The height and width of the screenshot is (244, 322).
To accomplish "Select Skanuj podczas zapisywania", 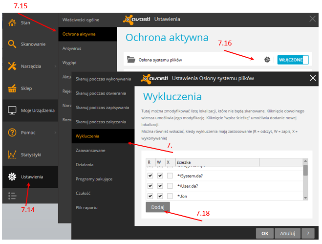I will pyautogui.click(x=103, y=108).
